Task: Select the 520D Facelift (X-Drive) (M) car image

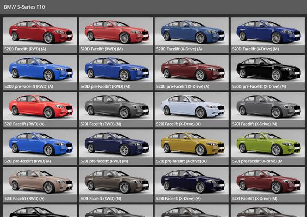Action: tap(268, 31)
